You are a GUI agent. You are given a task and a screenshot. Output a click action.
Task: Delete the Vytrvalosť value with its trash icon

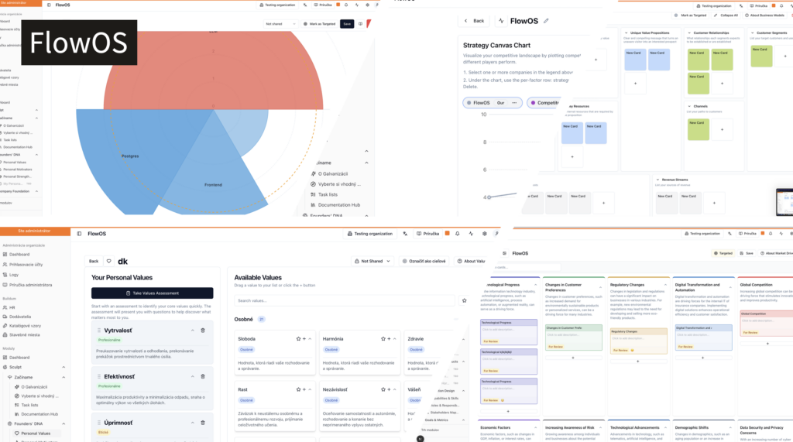203,331
